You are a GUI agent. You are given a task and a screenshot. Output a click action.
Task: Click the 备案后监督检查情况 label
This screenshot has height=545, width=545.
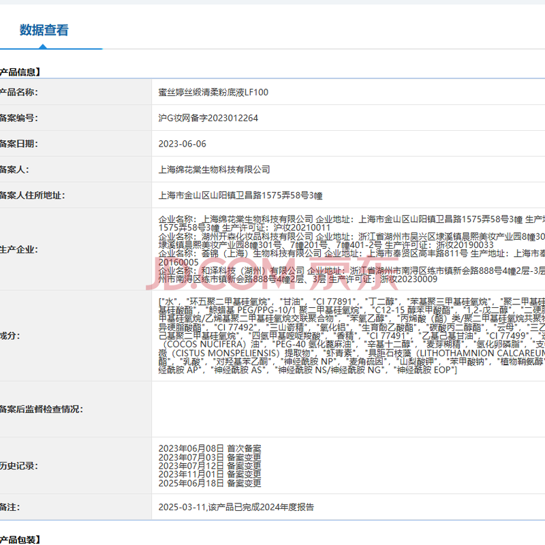[x=41, y=409]
